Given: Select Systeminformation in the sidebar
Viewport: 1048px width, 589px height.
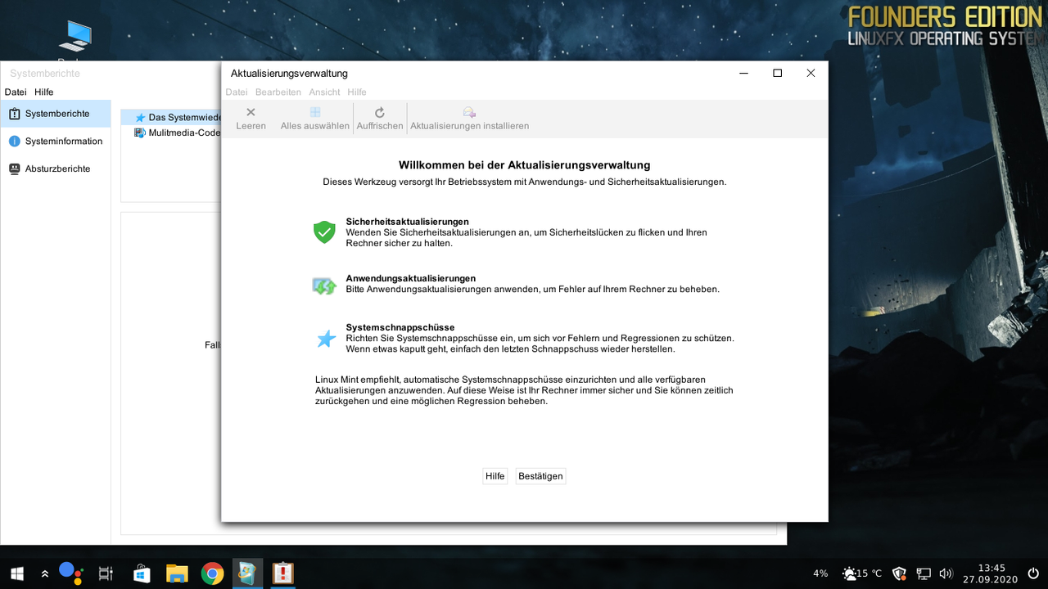Looking at the screenshot, I should (56, 142).
